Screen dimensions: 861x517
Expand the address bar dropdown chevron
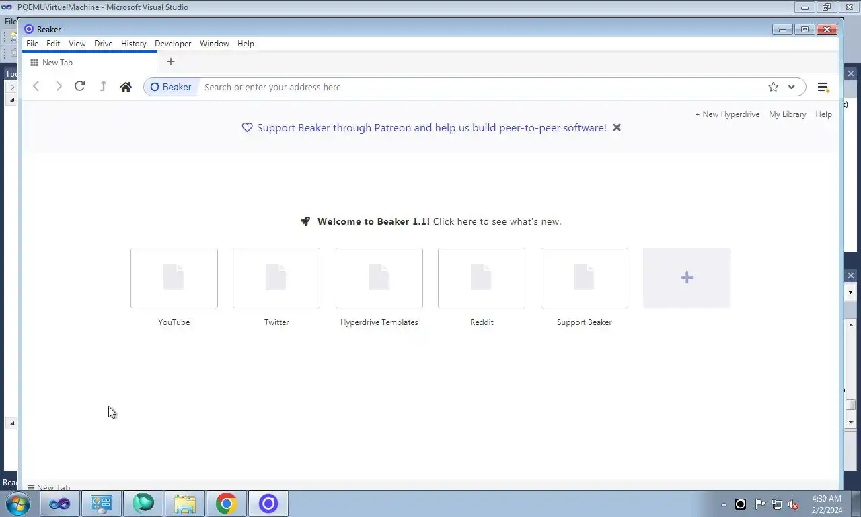point(792,87)
